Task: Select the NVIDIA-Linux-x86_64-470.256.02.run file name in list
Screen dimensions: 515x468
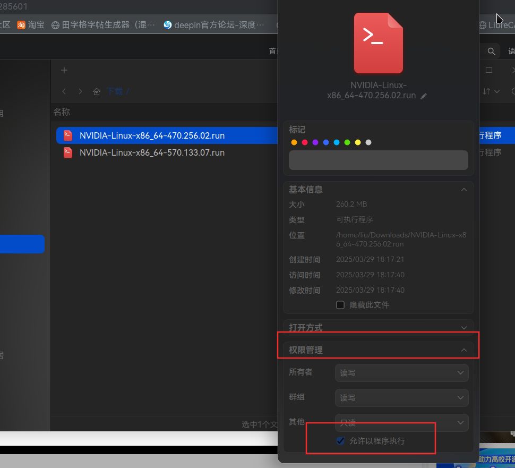Action: click(152, 135)
